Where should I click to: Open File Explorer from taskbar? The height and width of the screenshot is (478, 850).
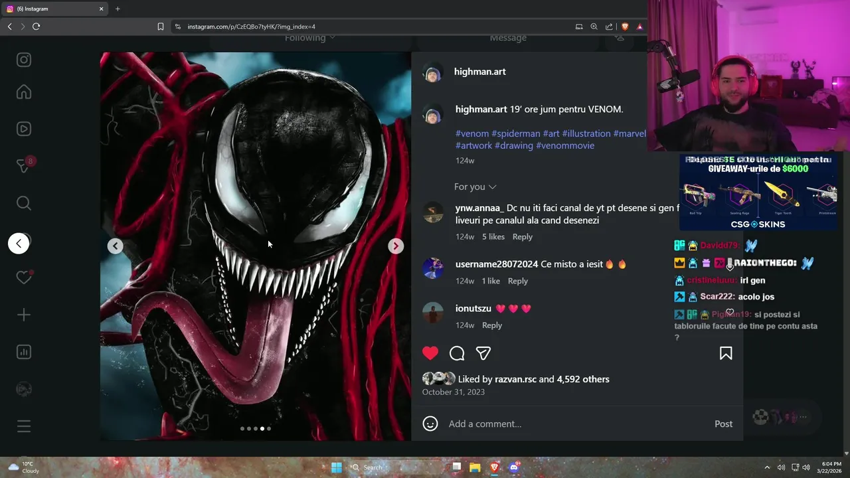coord(475,467)
